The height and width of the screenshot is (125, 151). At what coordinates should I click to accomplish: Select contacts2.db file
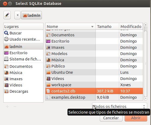[x=94, y=91]
